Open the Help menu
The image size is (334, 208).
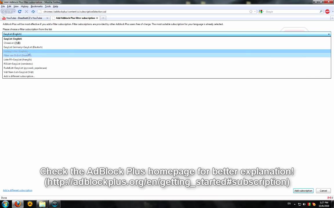tap(55, 6)
